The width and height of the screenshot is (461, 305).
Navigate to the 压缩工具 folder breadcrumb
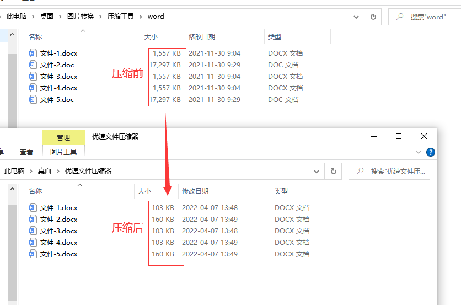click(121, 17)
